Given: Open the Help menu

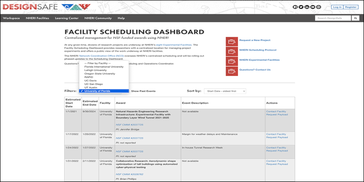Looking at the screenshot, I should point(121,18).
